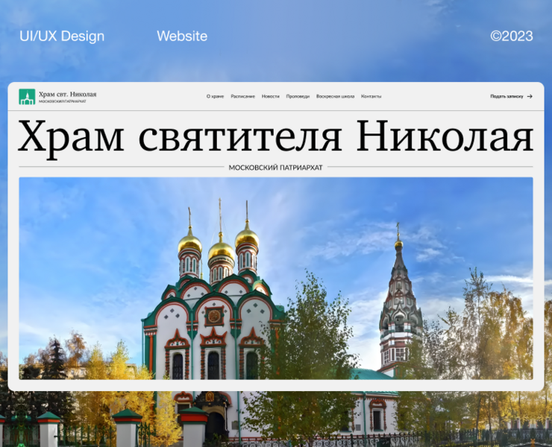Click the church hero photo
Viewport: 552px width, 447px height.
[x=276, y=278]
